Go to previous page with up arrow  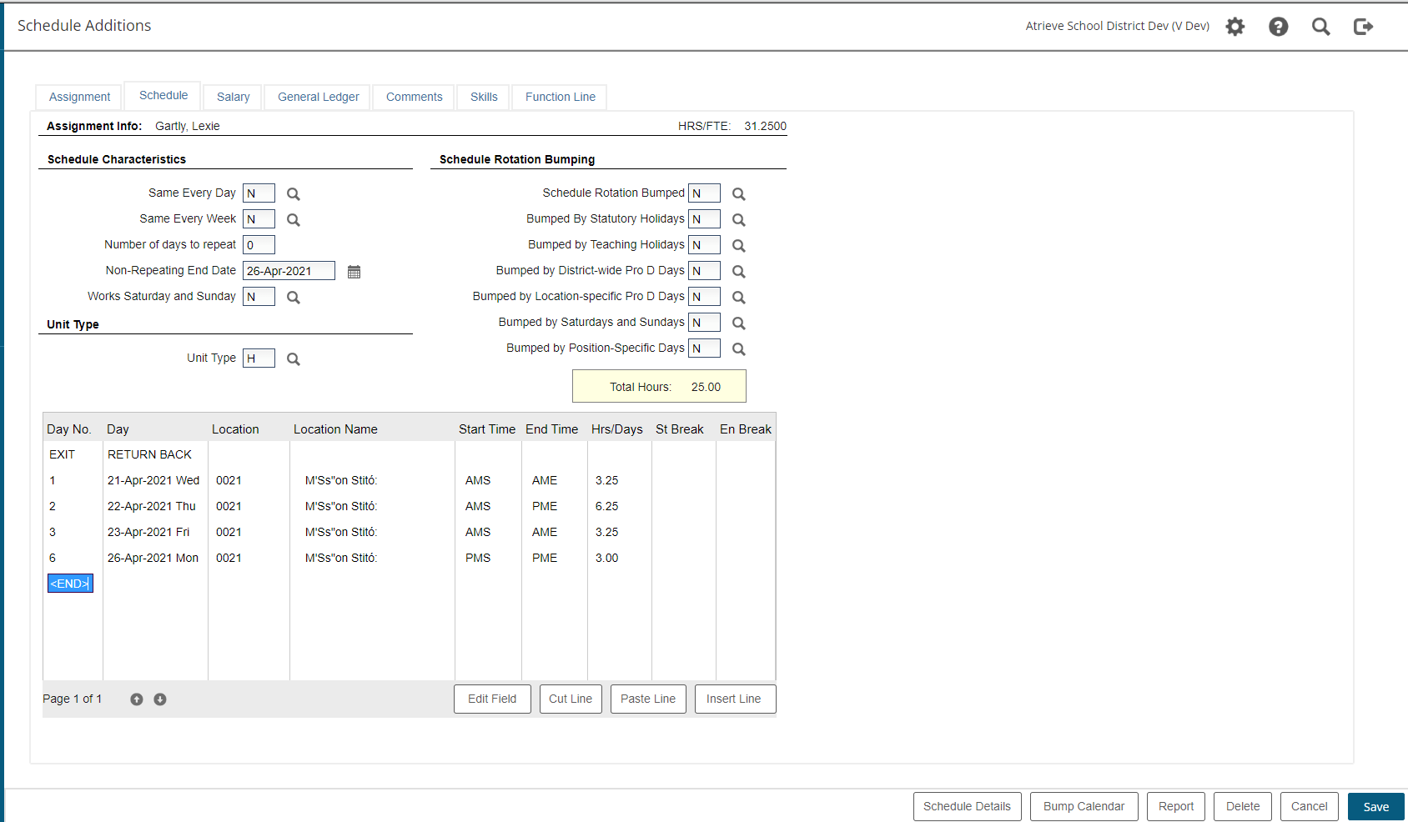137,699
